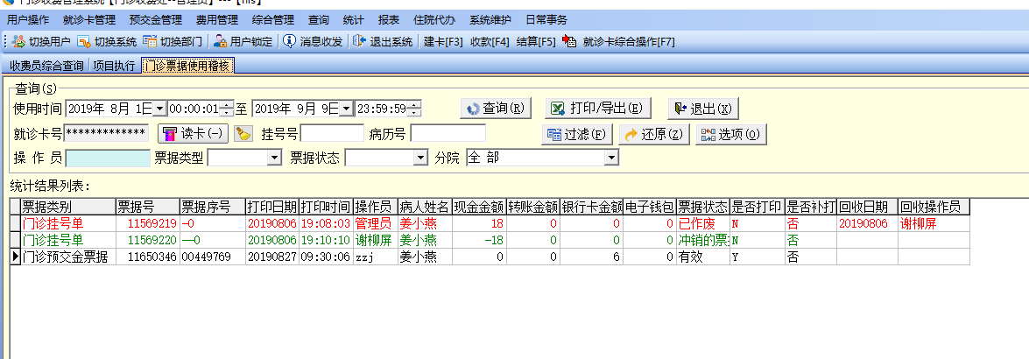
Task: Open the 综合管理 menu
Action: [x=273, y=20]
